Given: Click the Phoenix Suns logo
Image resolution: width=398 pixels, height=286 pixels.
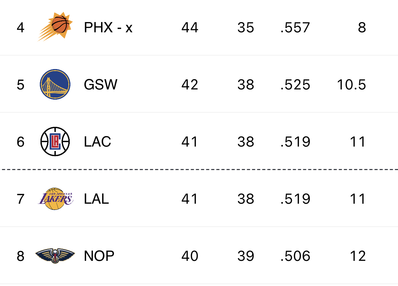Looking at the screenshot, I should point(55,27).
